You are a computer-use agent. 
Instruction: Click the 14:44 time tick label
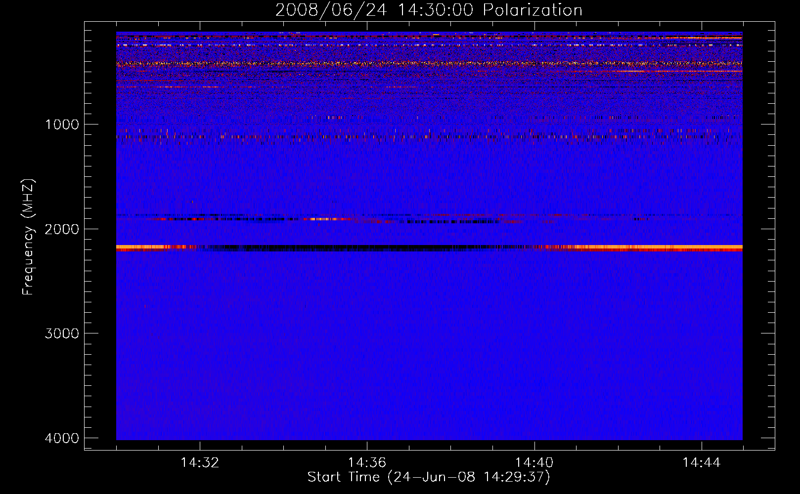702,463
